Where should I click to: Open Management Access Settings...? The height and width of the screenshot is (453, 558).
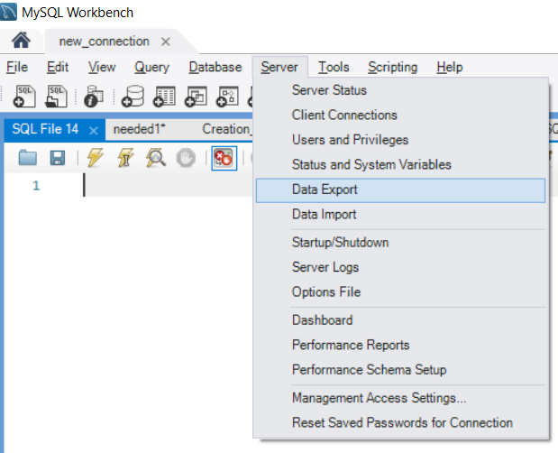tap(400, 398)
